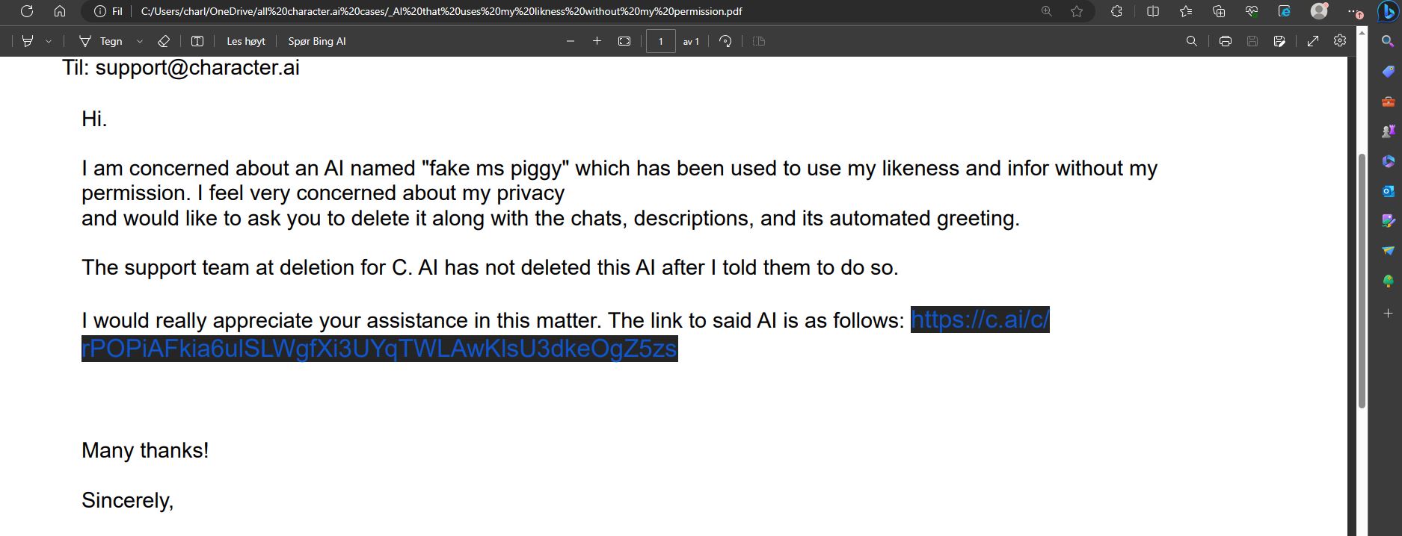Open the Extensions puzzle icon
Screen dimensions: 1402x536
[x=1116, y=11]
